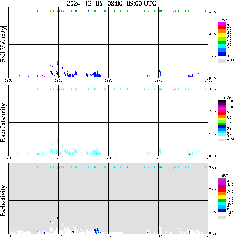
Task: Click the 12.0 value in mm/hr legend
Action: click(x=230, y=107)
